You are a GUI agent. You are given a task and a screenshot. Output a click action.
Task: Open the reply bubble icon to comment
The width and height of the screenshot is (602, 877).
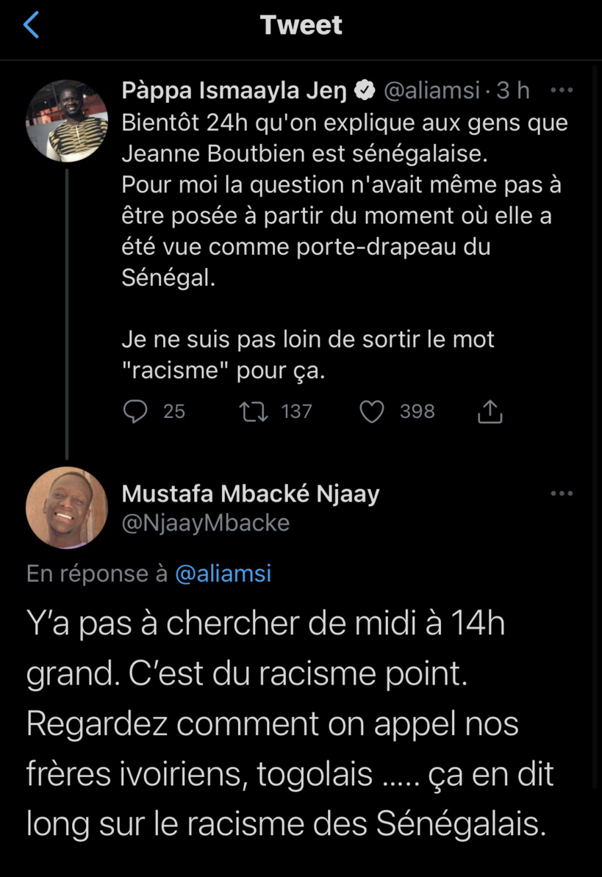click(x=135, y=411)
